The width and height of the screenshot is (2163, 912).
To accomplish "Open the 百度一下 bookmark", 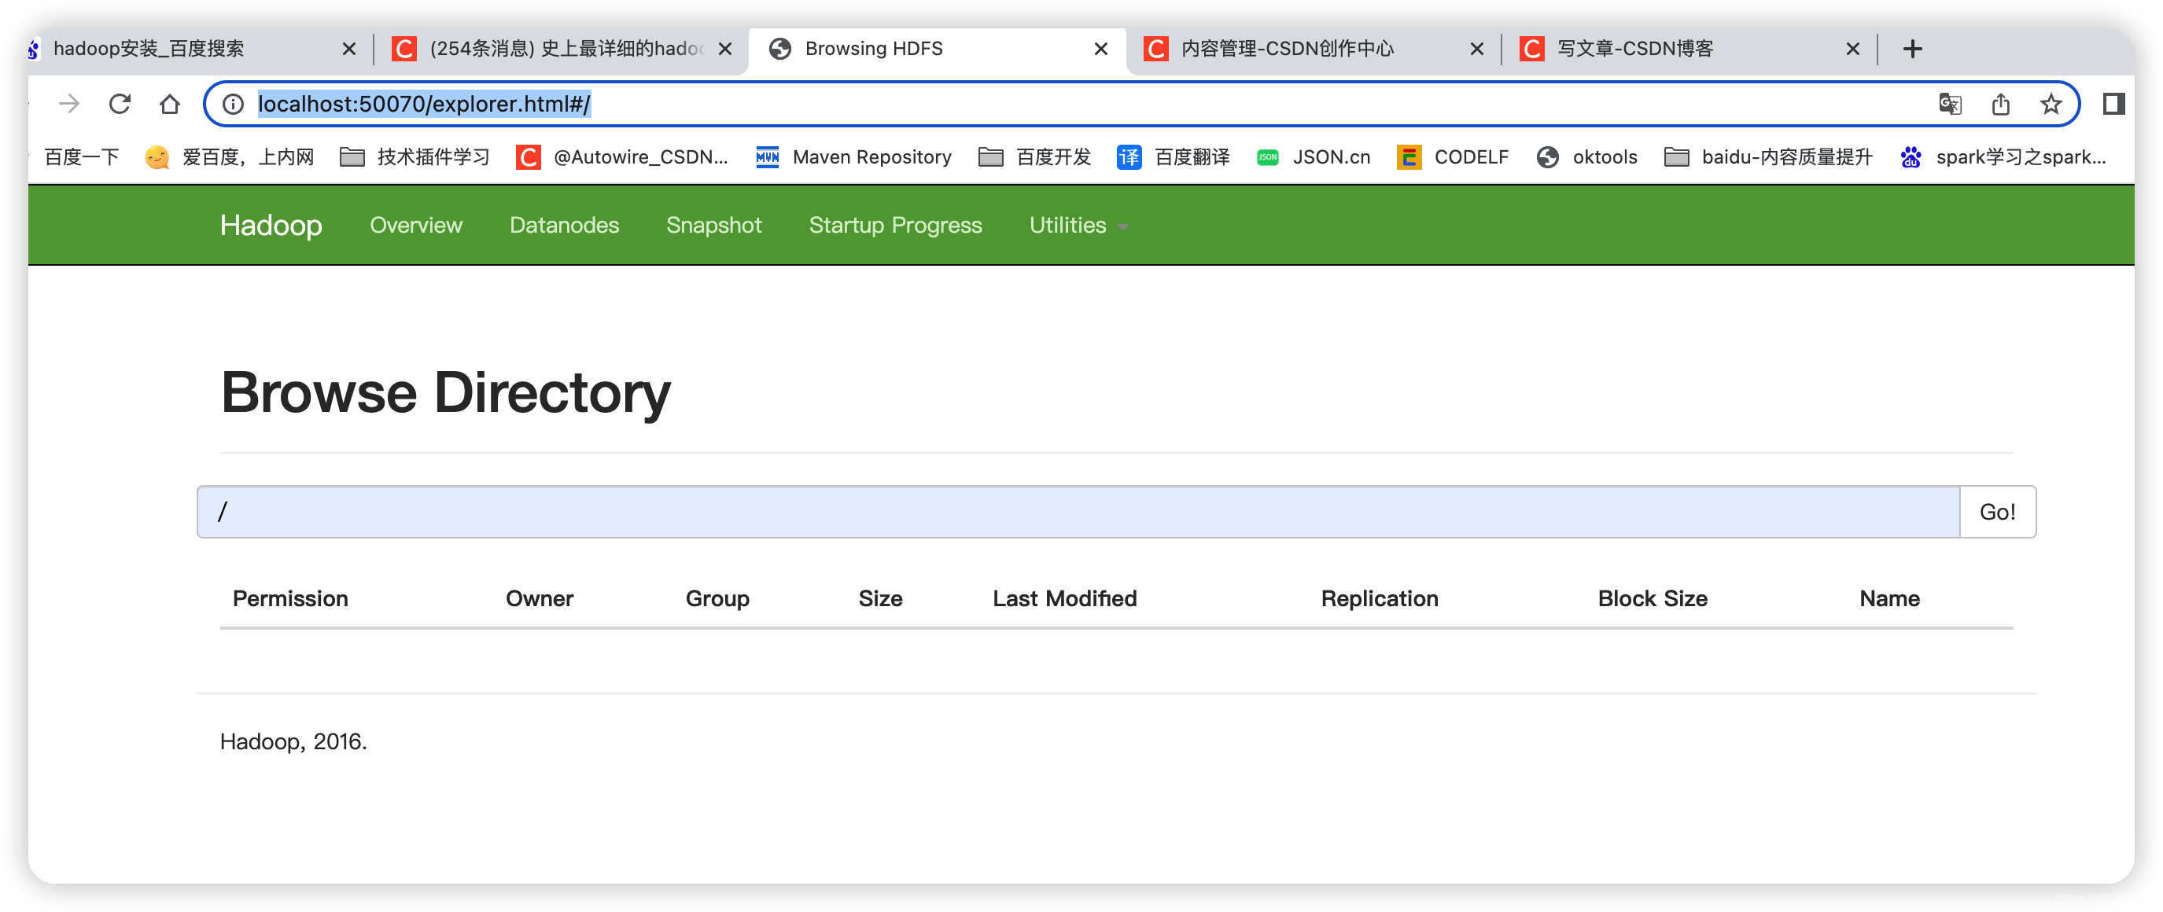I will pos(82,157).
